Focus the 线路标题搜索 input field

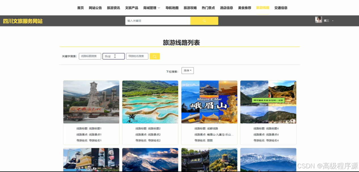click(90, 56)
